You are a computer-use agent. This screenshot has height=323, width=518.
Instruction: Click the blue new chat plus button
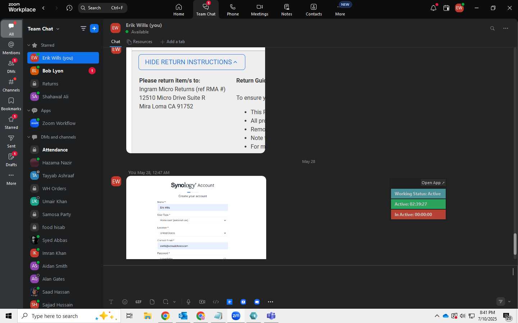pos(94,29)
